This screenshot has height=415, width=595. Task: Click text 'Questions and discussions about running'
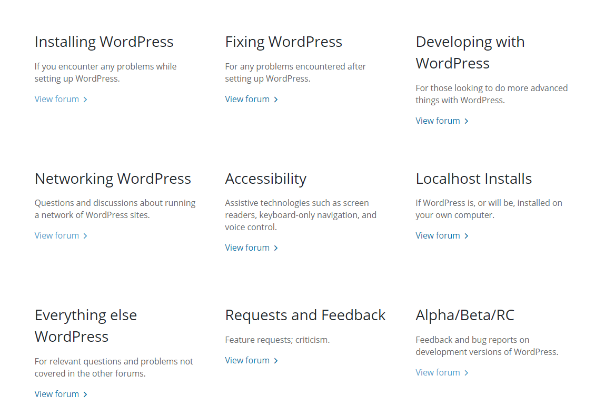point(115,203)
